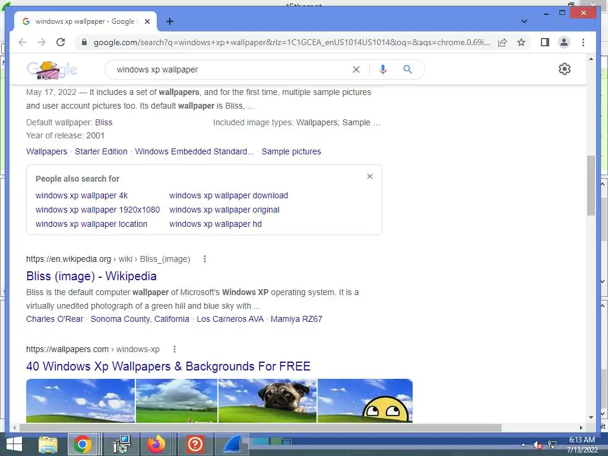The width and height of the screenshot is (608, 456).
Task: Bookmark this page with star icon
Action: click(x=521, y=42)
